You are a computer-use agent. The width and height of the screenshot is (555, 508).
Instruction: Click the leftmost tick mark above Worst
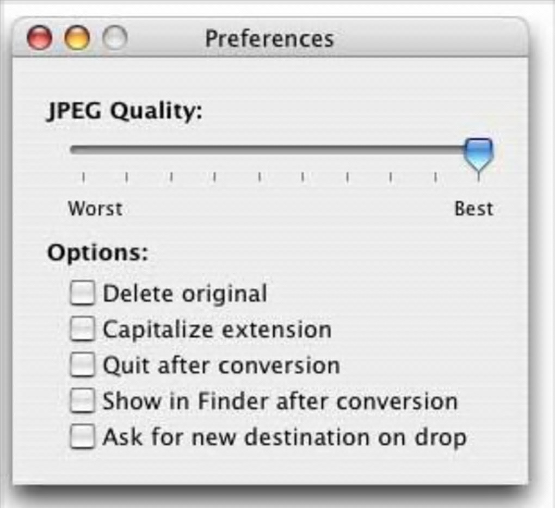pos(83,177)
